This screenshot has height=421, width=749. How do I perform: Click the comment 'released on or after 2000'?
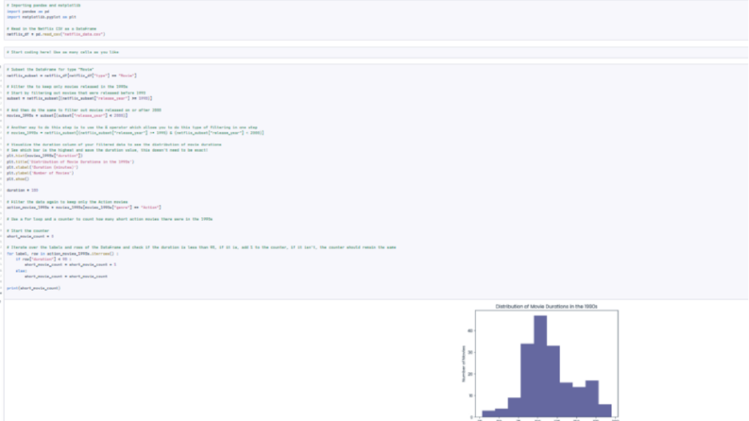coord(84,110)
